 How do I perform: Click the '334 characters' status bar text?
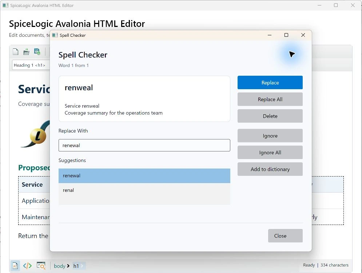(334, 265)
